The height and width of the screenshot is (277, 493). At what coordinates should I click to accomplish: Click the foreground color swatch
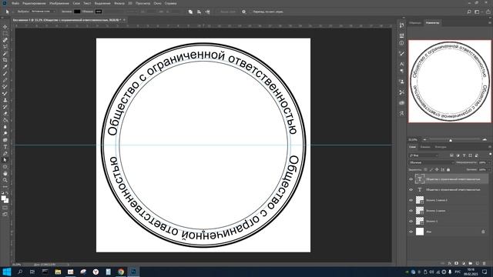pos(3,199)
